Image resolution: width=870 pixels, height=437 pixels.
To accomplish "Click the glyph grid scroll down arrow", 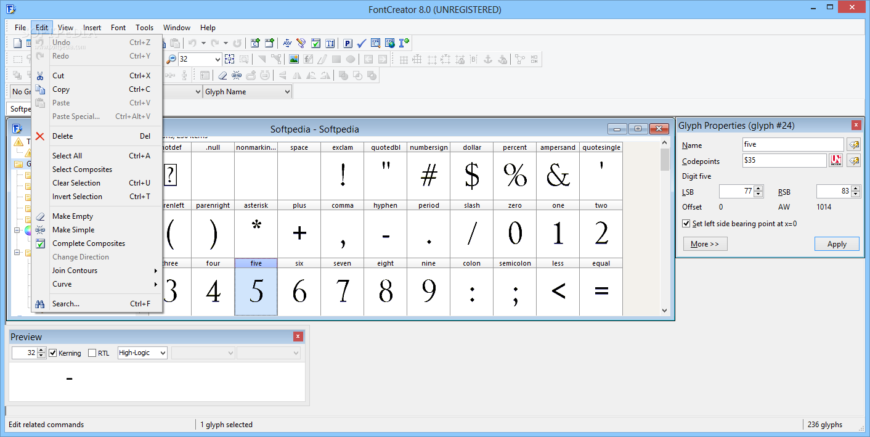I will [x=665, y=311].
